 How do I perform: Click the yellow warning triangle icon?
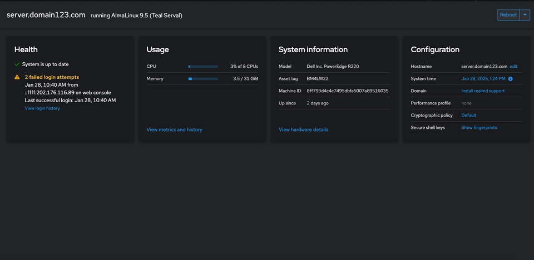[17, 77]
